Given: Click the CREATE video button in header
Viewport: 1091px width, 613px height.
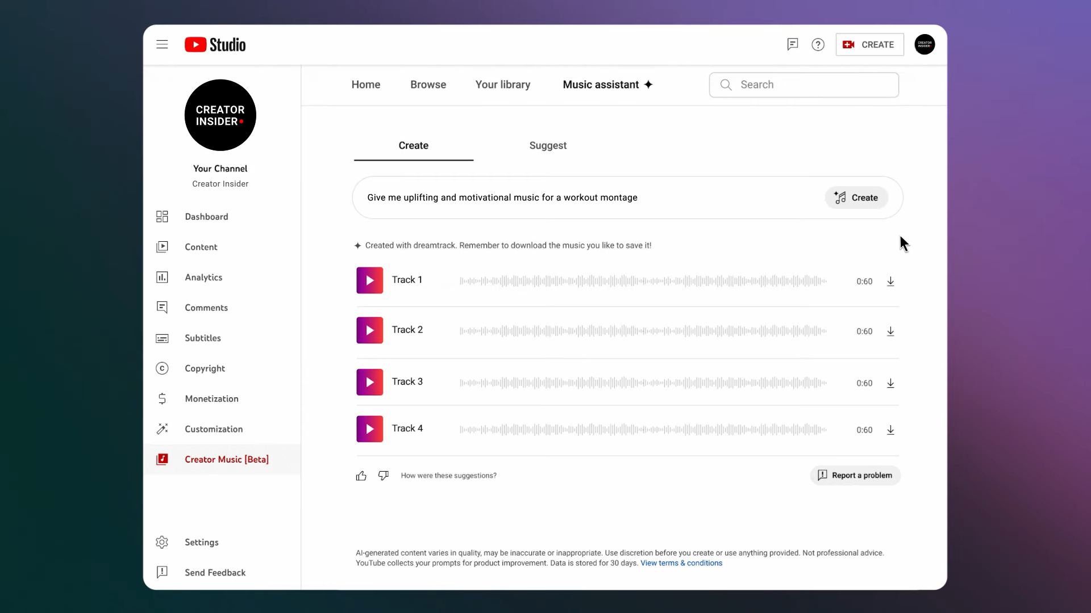Looking at the screenshot, I should [869, 44].
